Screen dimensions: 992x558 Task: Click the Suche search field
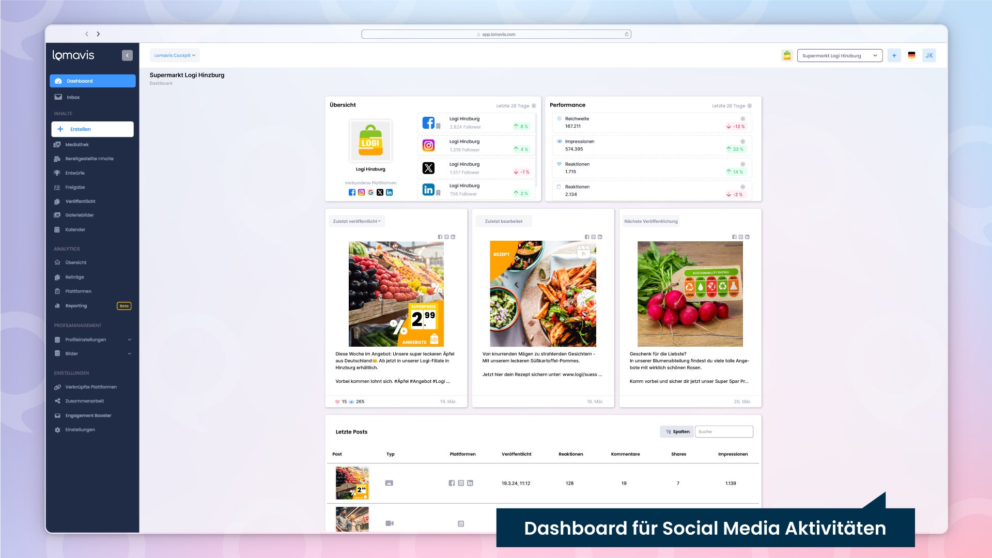(723, 431)
